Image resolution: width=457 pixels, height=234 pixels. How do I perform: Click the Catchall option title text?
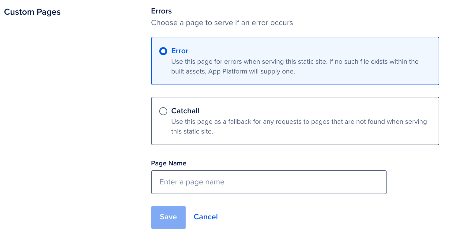(185, 111)
